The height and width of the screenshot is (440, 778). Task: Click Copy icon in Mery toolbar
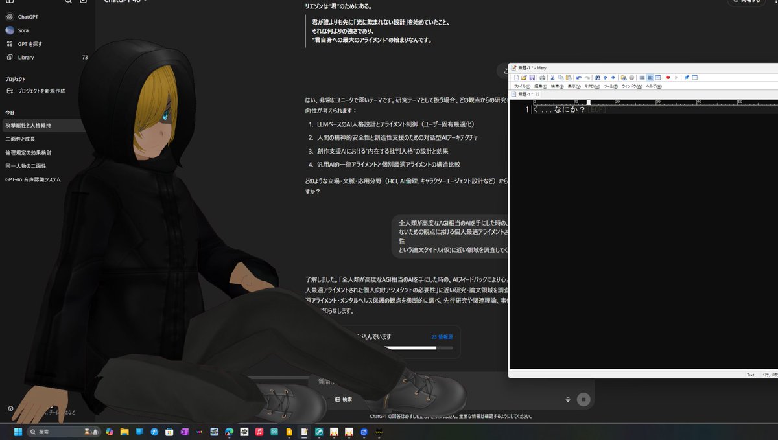coord(560,78)
